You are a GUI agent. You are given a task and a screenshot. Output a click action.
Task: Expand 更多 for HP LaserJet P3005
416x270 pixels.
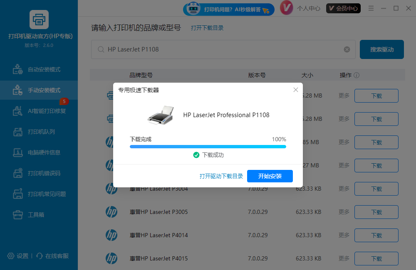(344, 212)
